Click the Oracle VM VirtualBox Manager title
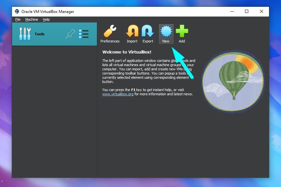 (48, 12)
